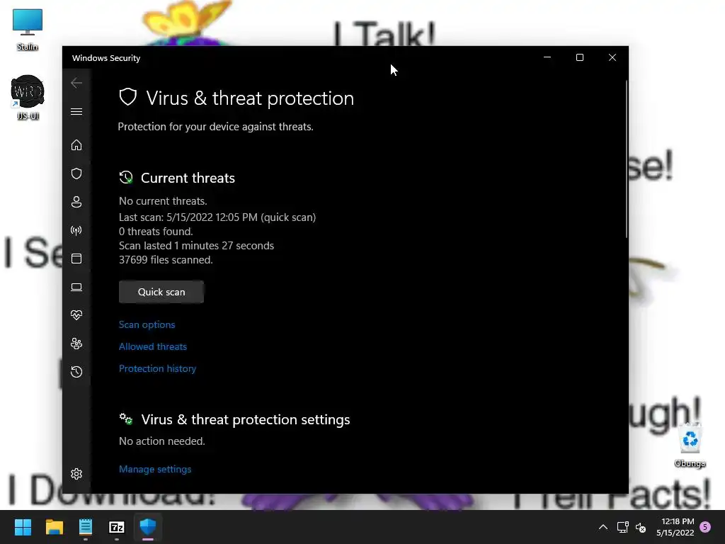Show hidden icons in system tray
The image size is (725, 544).
coord(603,527)
